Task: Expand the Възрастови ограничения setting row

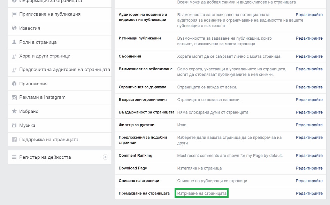Action: (143, 100)
